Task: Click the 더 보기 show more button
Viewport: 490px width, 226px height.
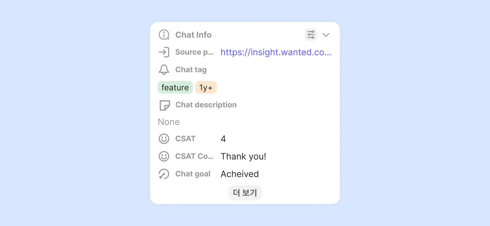Action: tap(245, 193)
